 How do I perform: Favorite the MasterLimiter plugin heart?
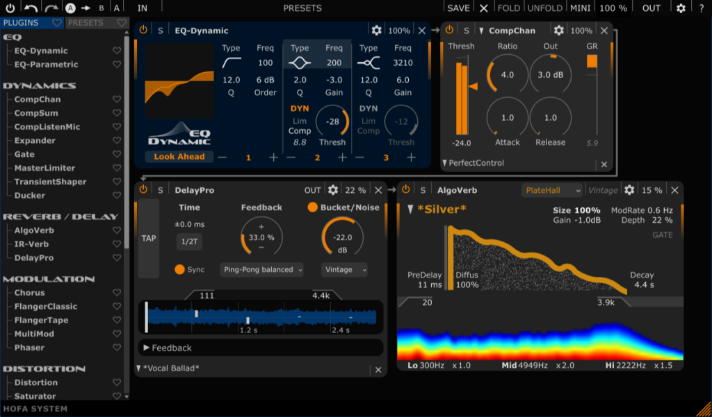117,168
